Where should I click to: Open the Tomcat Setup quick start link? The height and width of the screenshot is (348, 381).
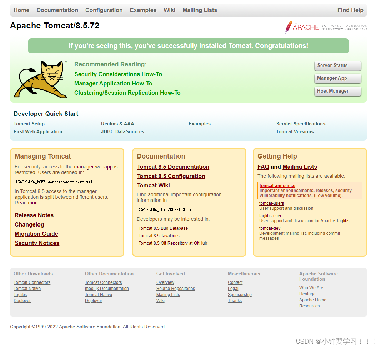tap(29, 124)
